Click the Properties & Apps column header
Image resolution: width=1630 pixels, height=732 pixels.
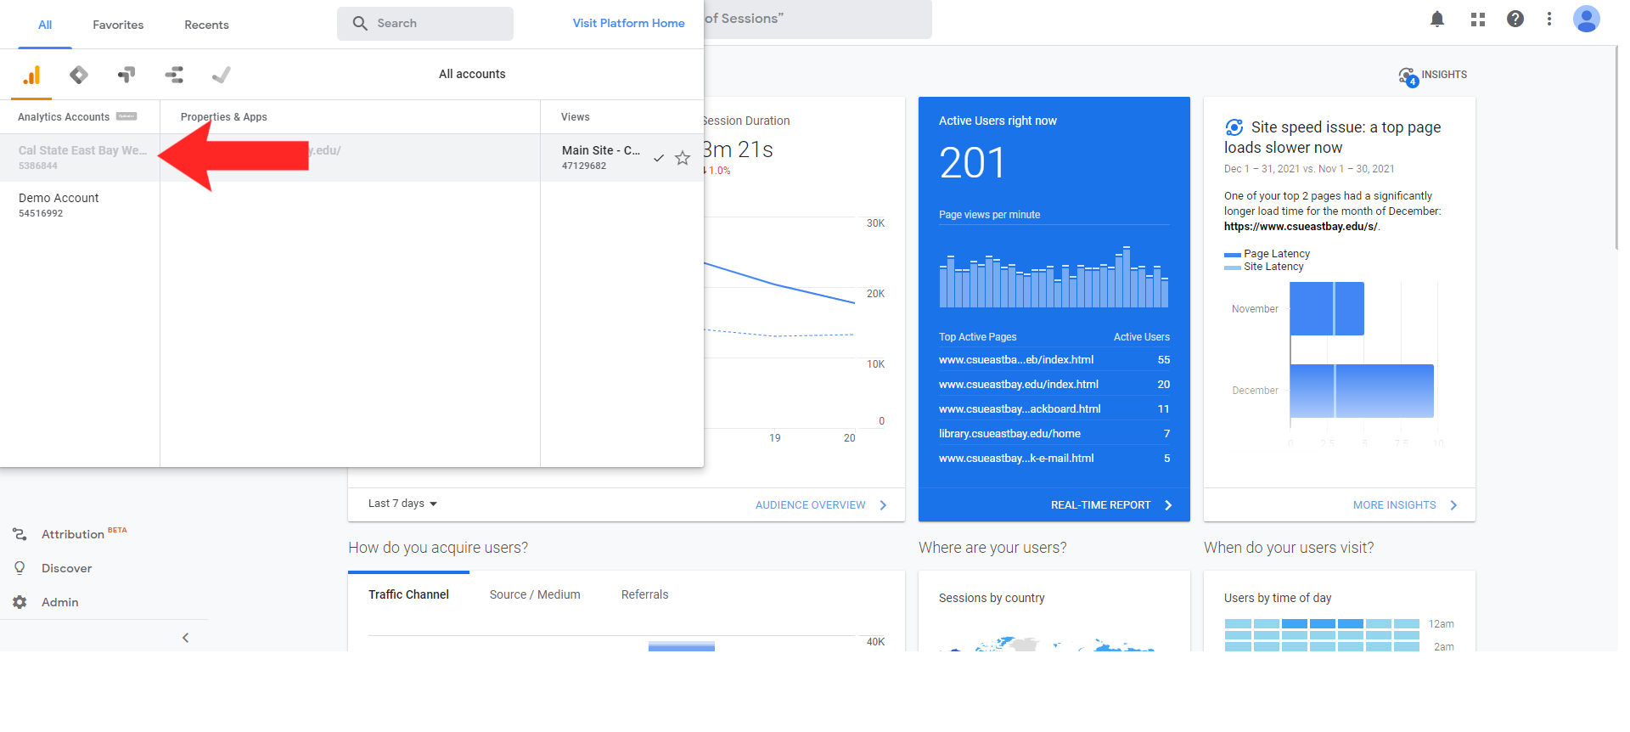pos(224,117)
